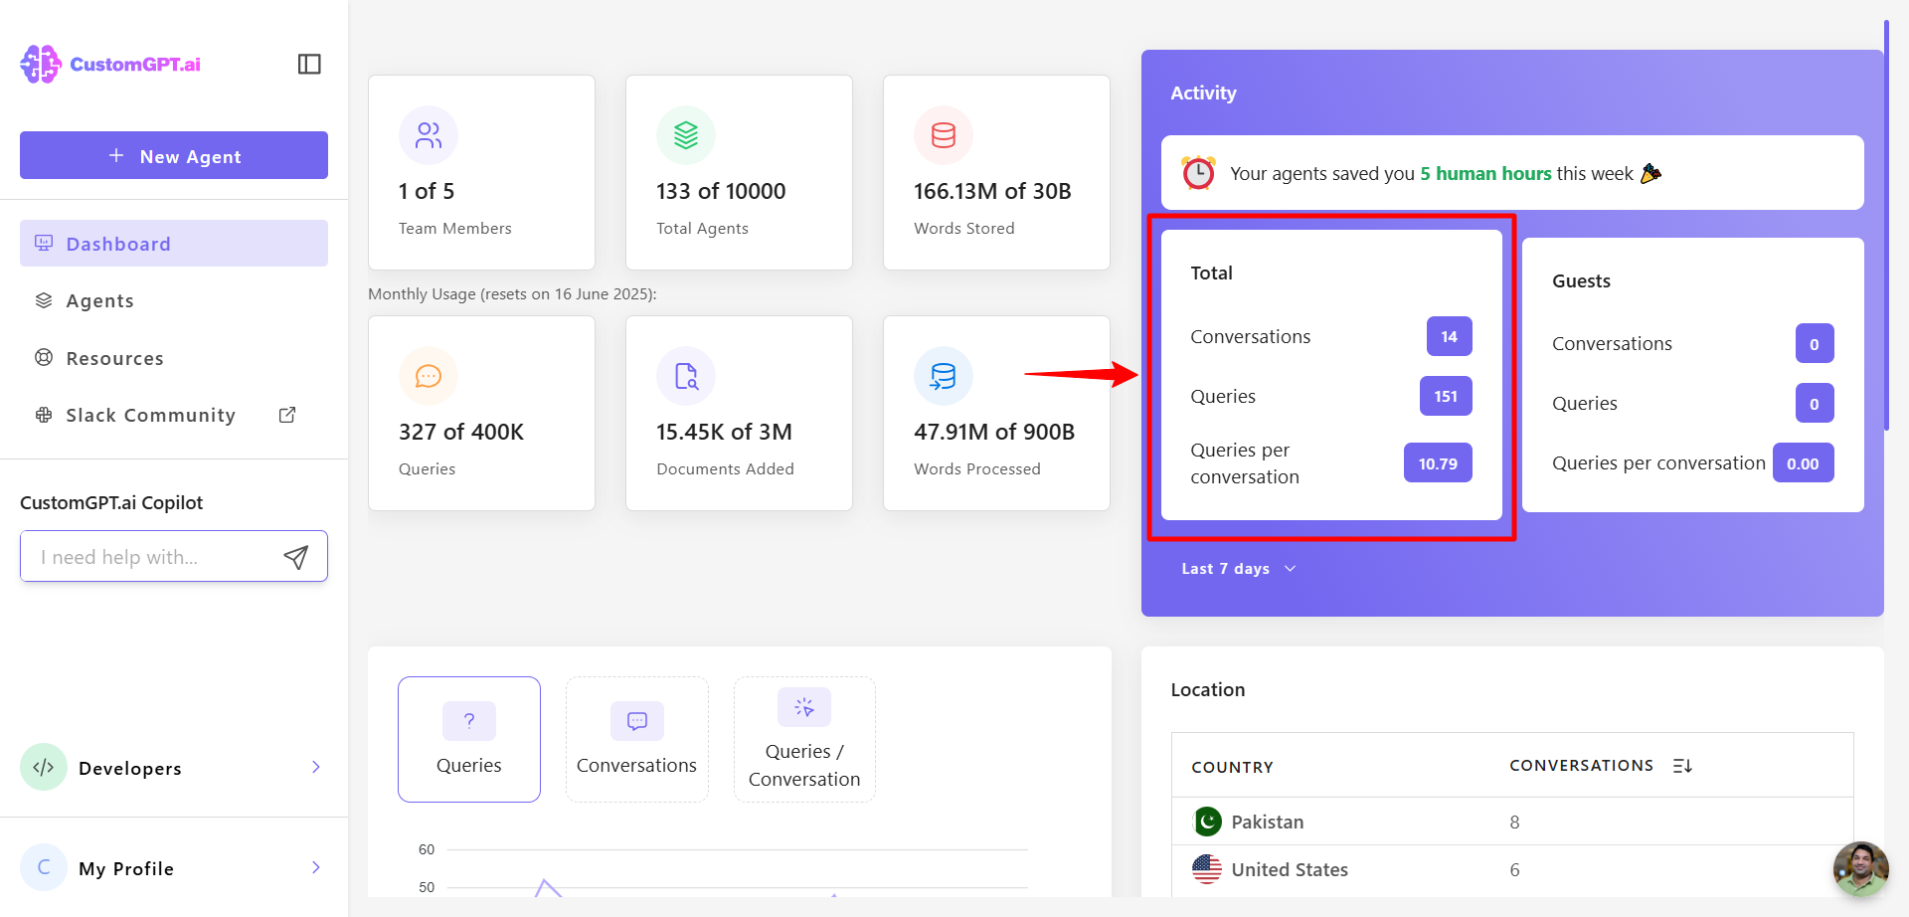Click the party popper emoji icon
This screenshot has width=1909, height=917.
point(1650,173)
